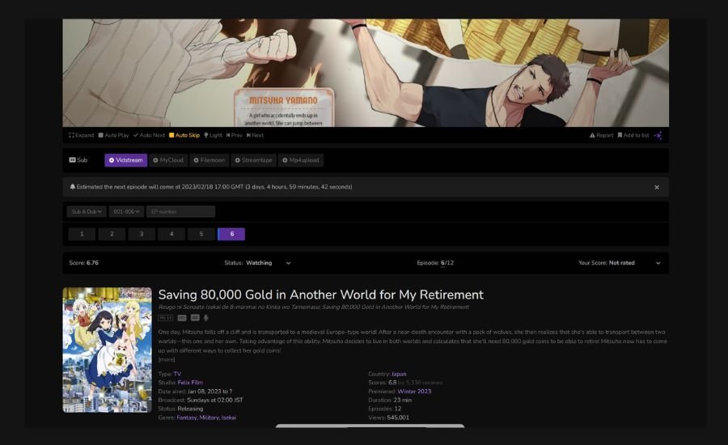Click the PG 13 rating badge
Image resolution: width=728 pixels, height=445 pixels.
(x=165, y=318)
